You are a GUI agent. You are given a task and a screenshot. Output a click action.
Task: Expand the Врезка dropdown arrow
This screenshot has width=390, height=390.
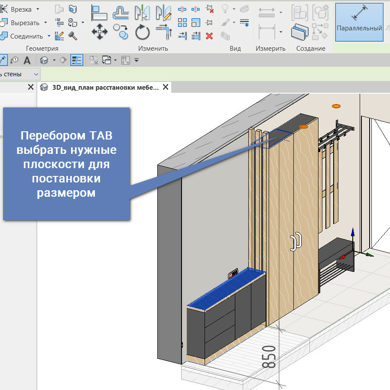click(38, 9)
